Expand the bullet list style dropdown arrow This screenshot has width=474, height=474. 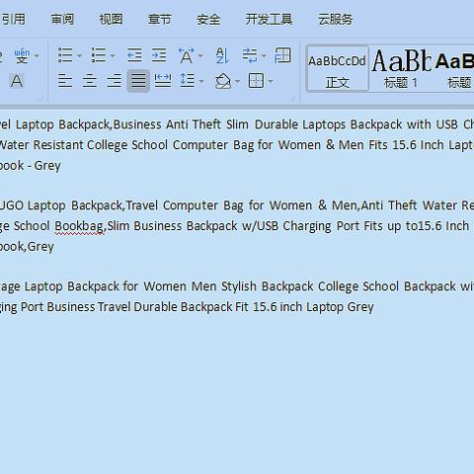[x=79, y=55]
